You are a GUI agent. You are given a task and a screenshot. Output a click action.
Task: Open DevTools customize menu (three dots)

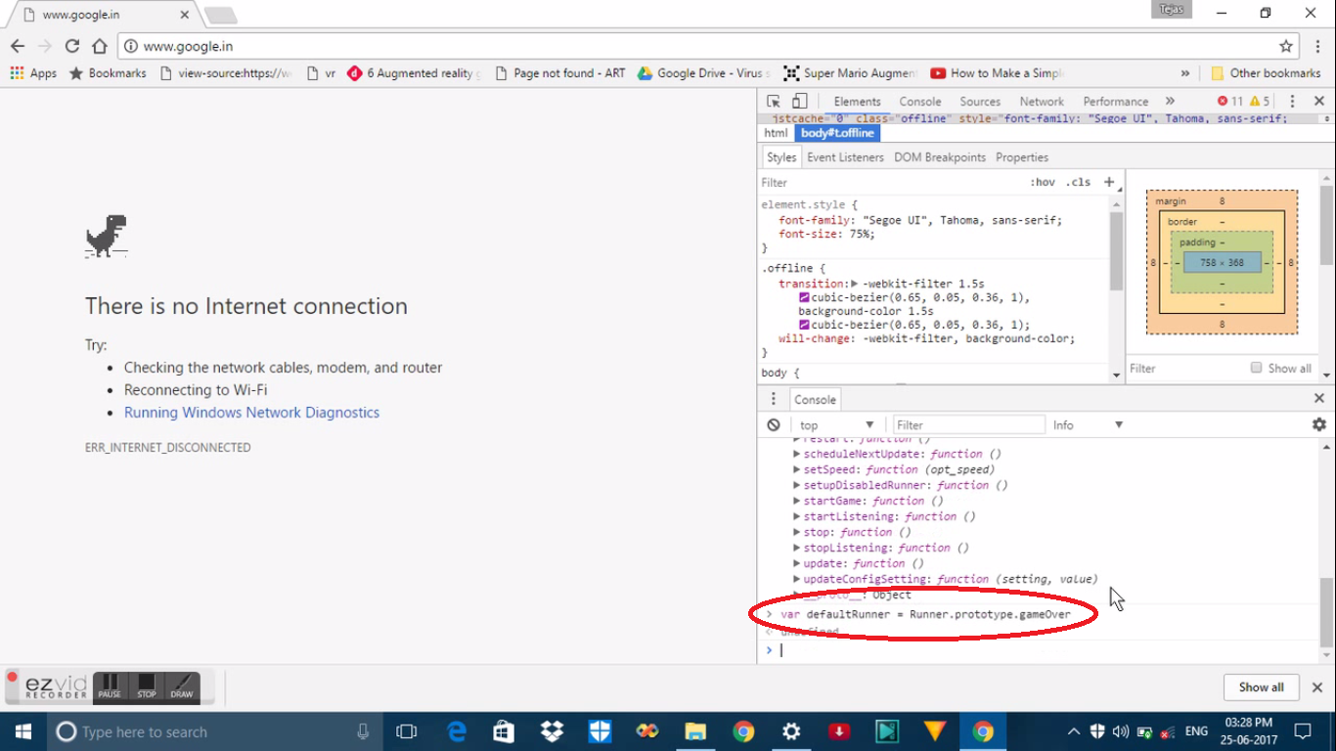coord(1292,102)
